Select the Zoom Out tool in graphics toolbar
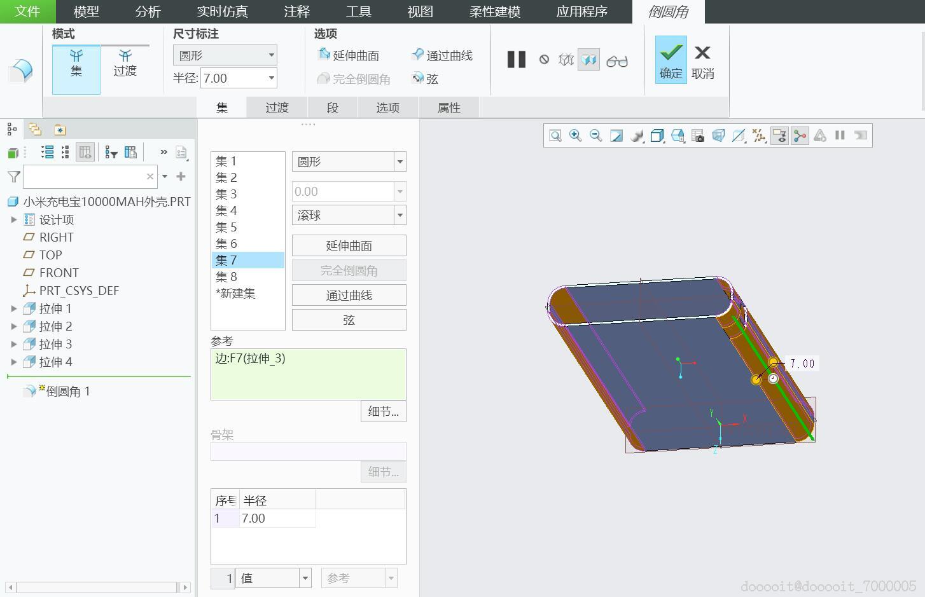Image resolution: width=925 pixels, height=597 pixels. tap(596, 135)
